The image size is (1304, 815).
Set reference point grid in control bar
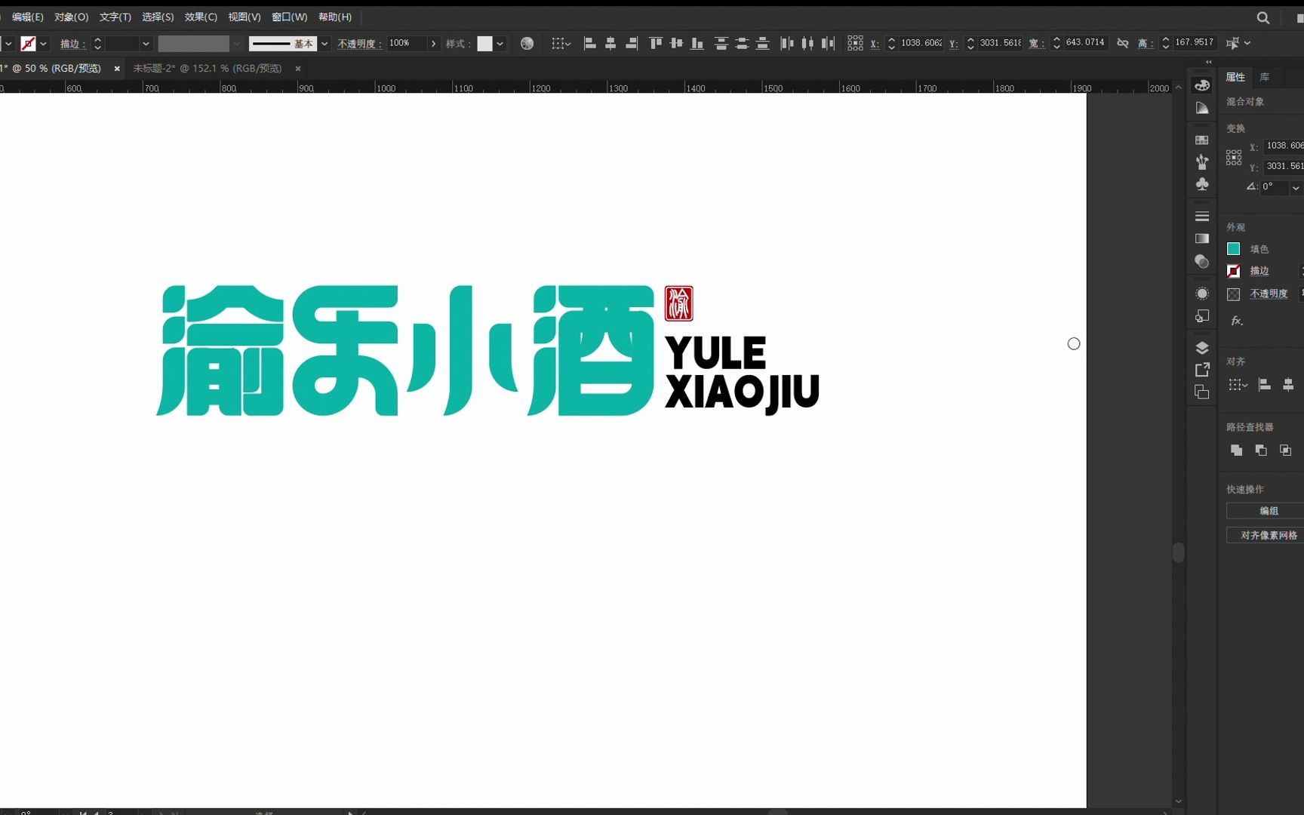click(x=855, y=44)
